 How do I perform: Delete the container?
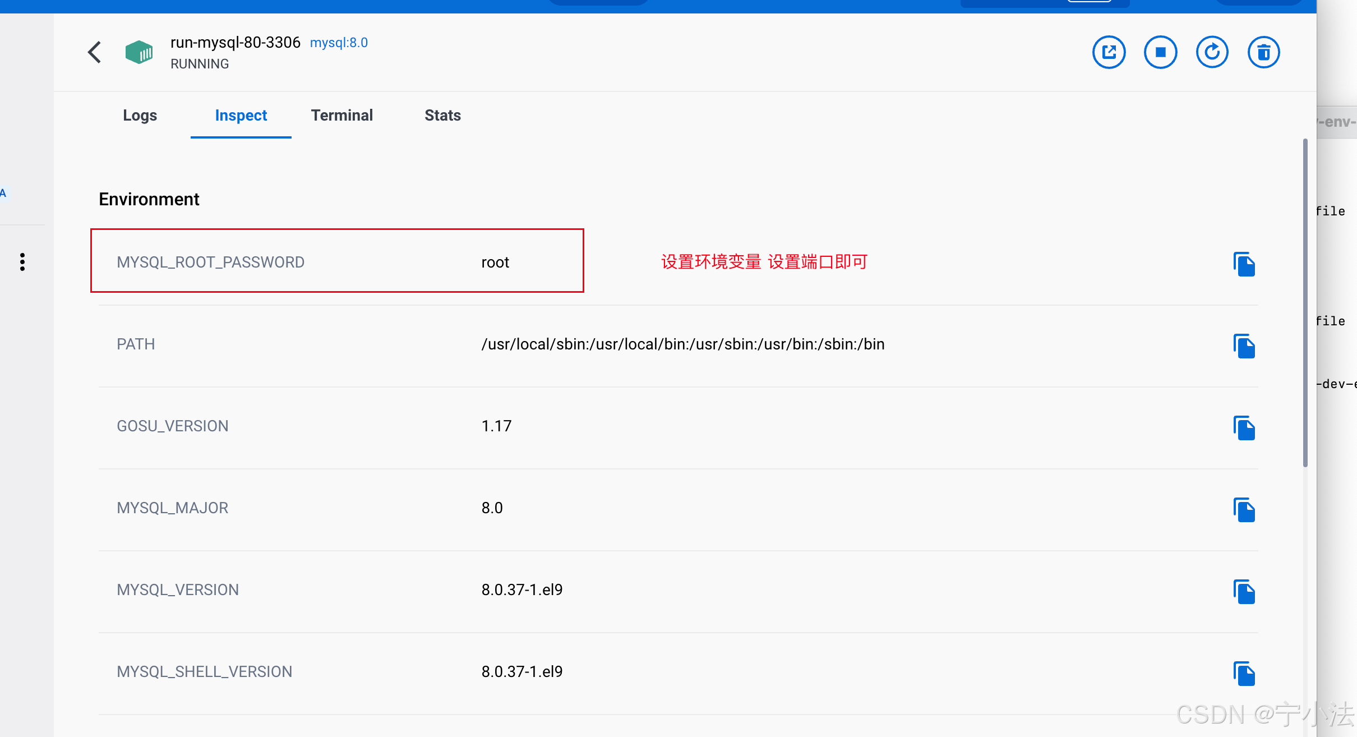click(x=1264, y=52)
